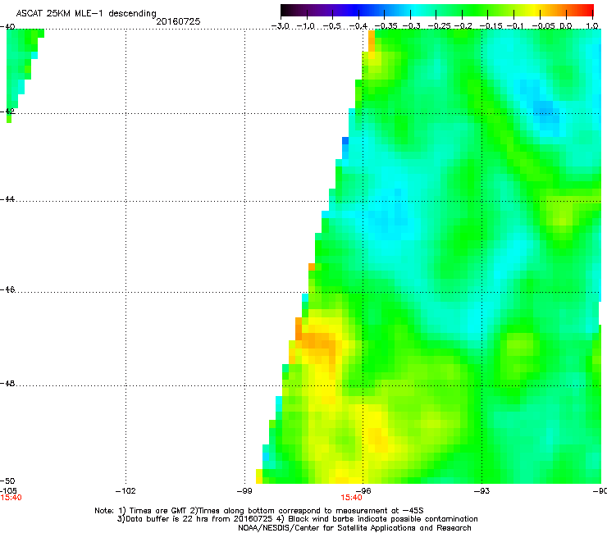Click the colorbar label -0.25
Viewport: 607px width, 533px height.
(x=440, y=26)
